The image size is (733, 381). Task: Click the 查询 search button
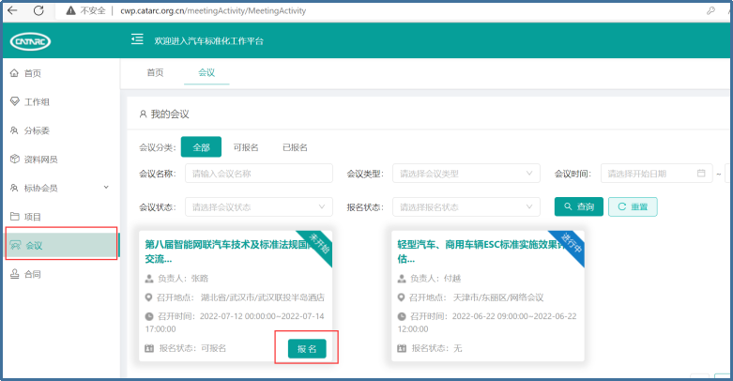(578, 206)
